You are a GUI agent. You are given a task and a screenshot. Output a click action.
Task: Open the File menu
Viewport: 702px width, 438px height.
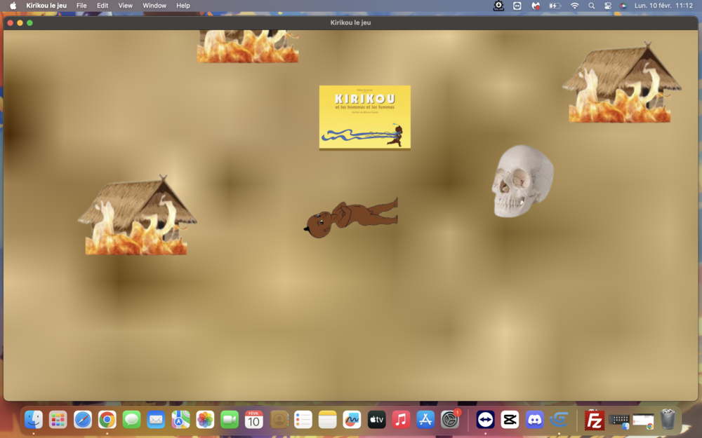(81, 6)
